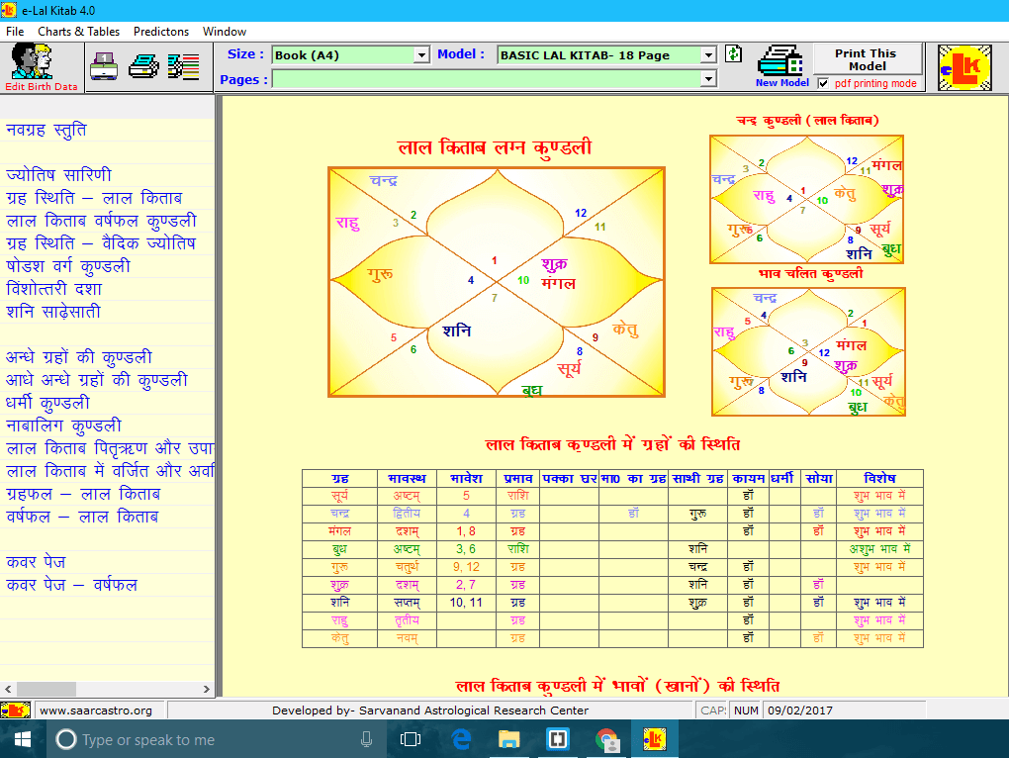Click the विशेष column header in table
The width and height of the screenshot is (1009, 758).
click(x=879, y=478)
